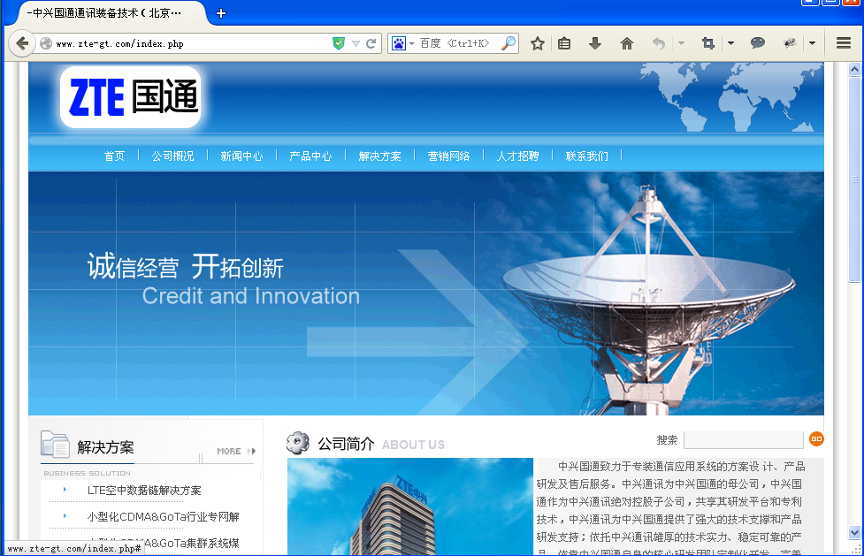The image size is (864, 556).
Task: Bookmark this page with the star icon
Action: [x=538, y=43]
